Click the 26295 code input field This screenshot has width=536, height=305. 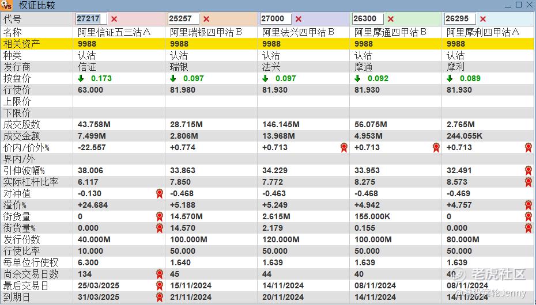coord(460,19)
